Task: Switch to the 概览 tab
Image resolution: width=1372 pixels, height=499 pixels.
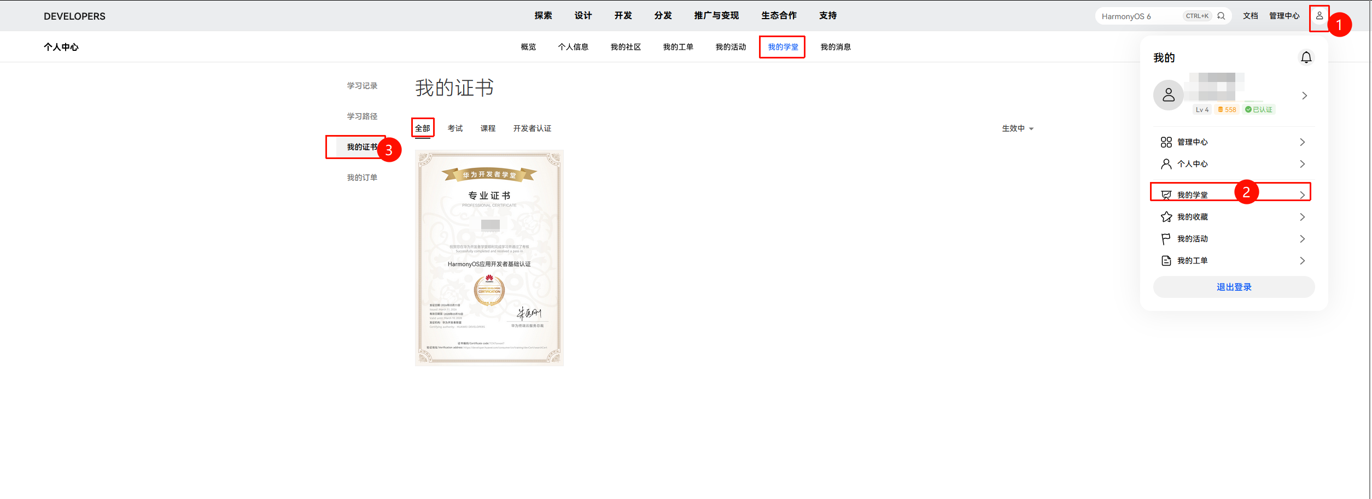Action: coord(528,47)
